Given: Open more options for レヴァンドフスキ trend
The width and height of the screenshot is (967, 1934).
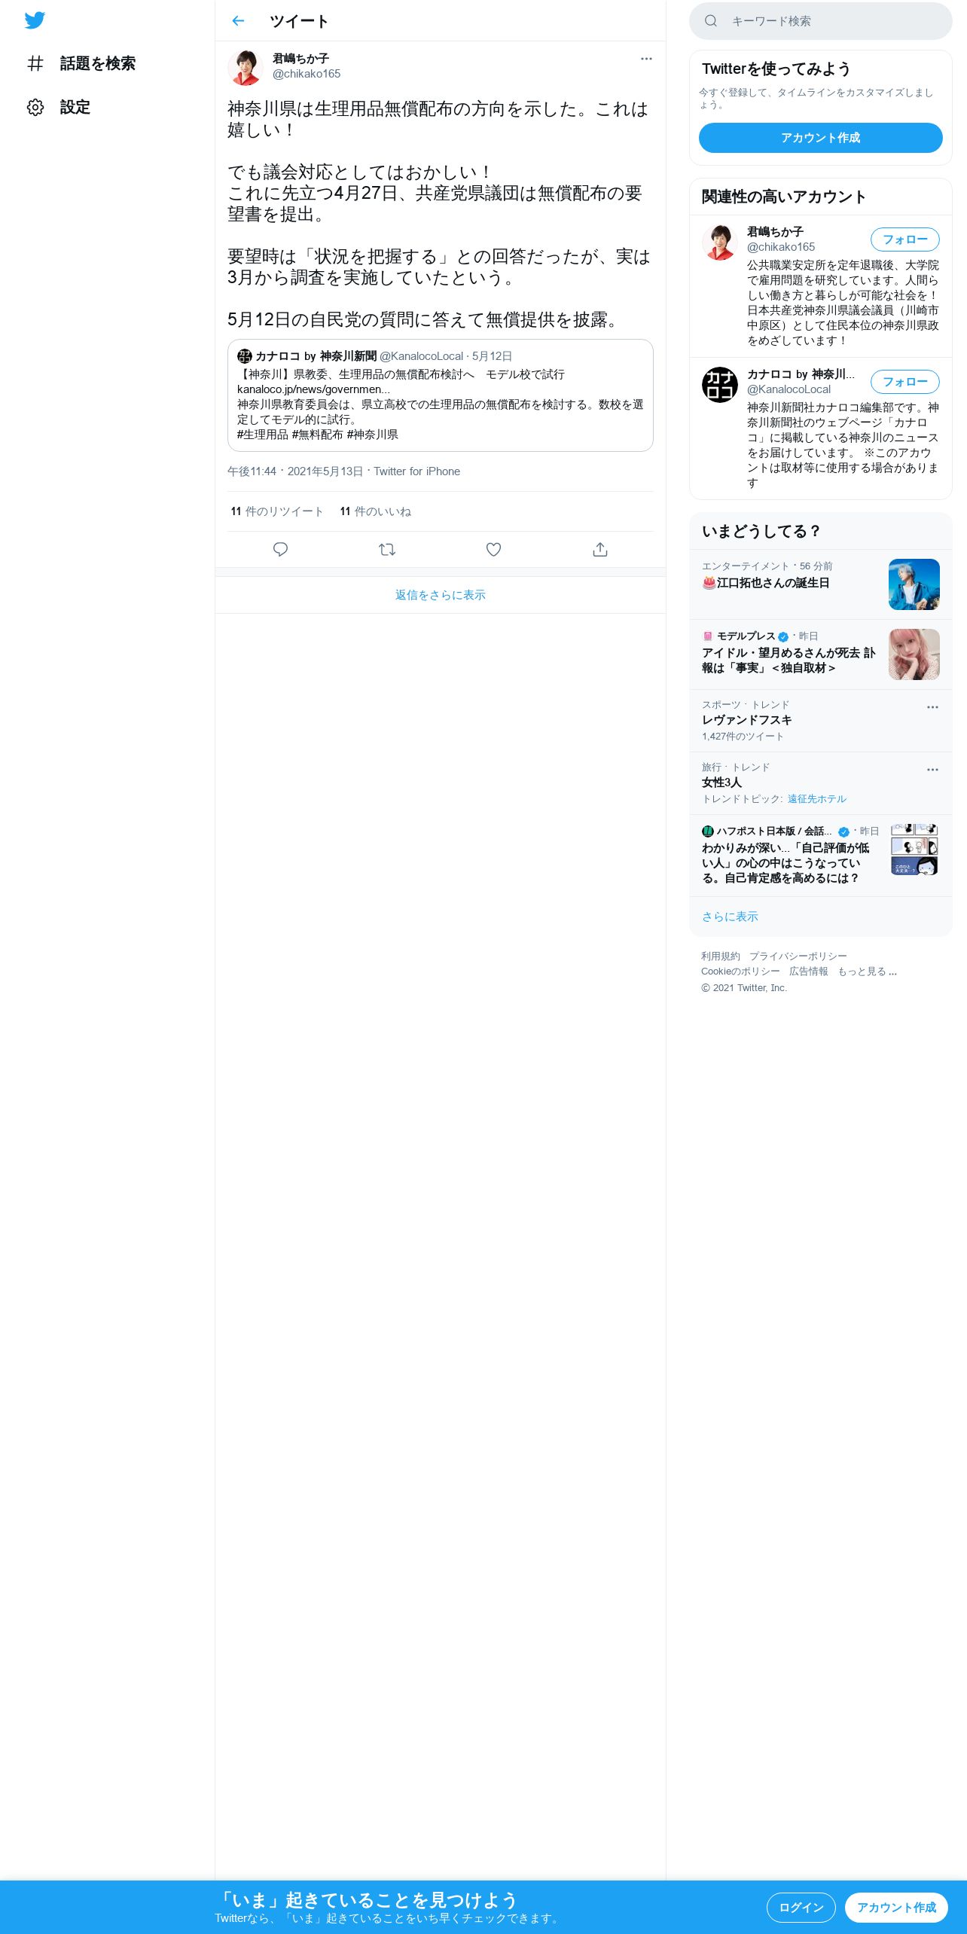Looking at the screenshot, I should tap(932, 707).
